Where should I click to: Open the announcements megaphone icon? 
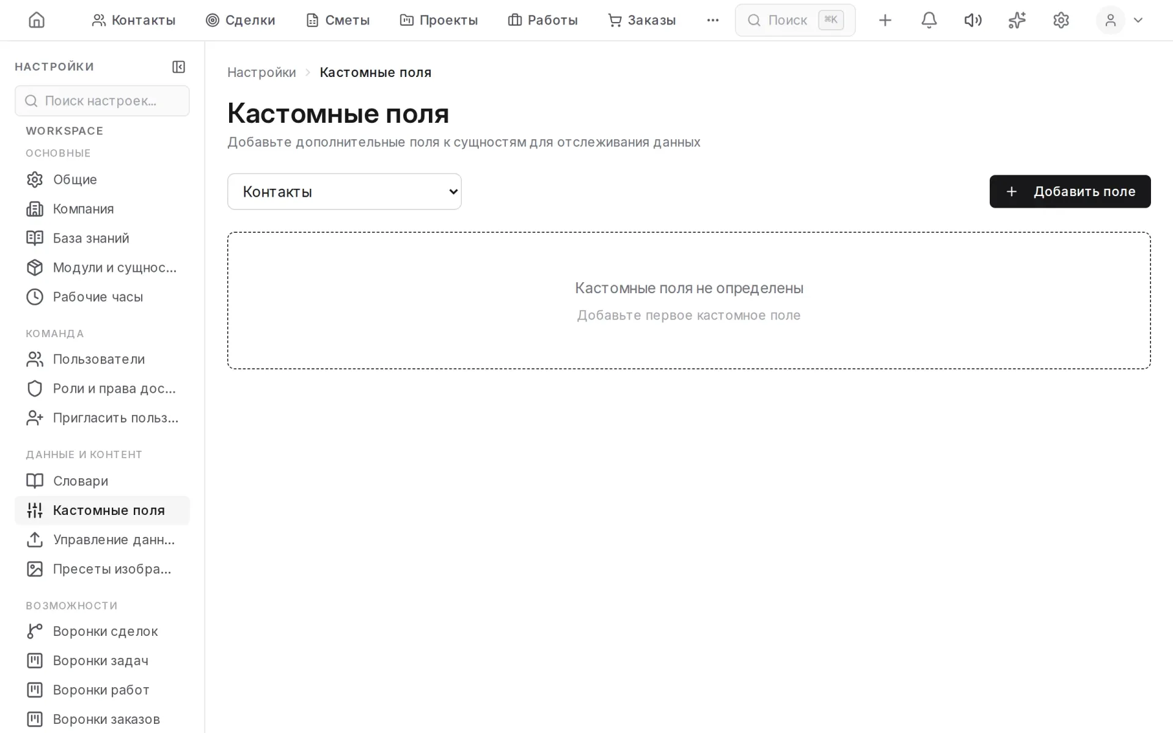coord(973,20)
